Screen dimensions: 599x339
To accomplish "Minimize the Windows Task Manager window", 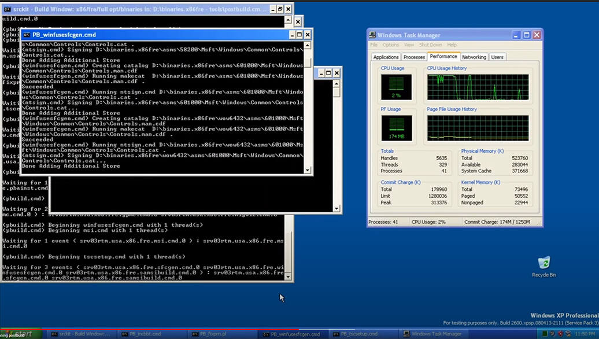I will 516,35.
